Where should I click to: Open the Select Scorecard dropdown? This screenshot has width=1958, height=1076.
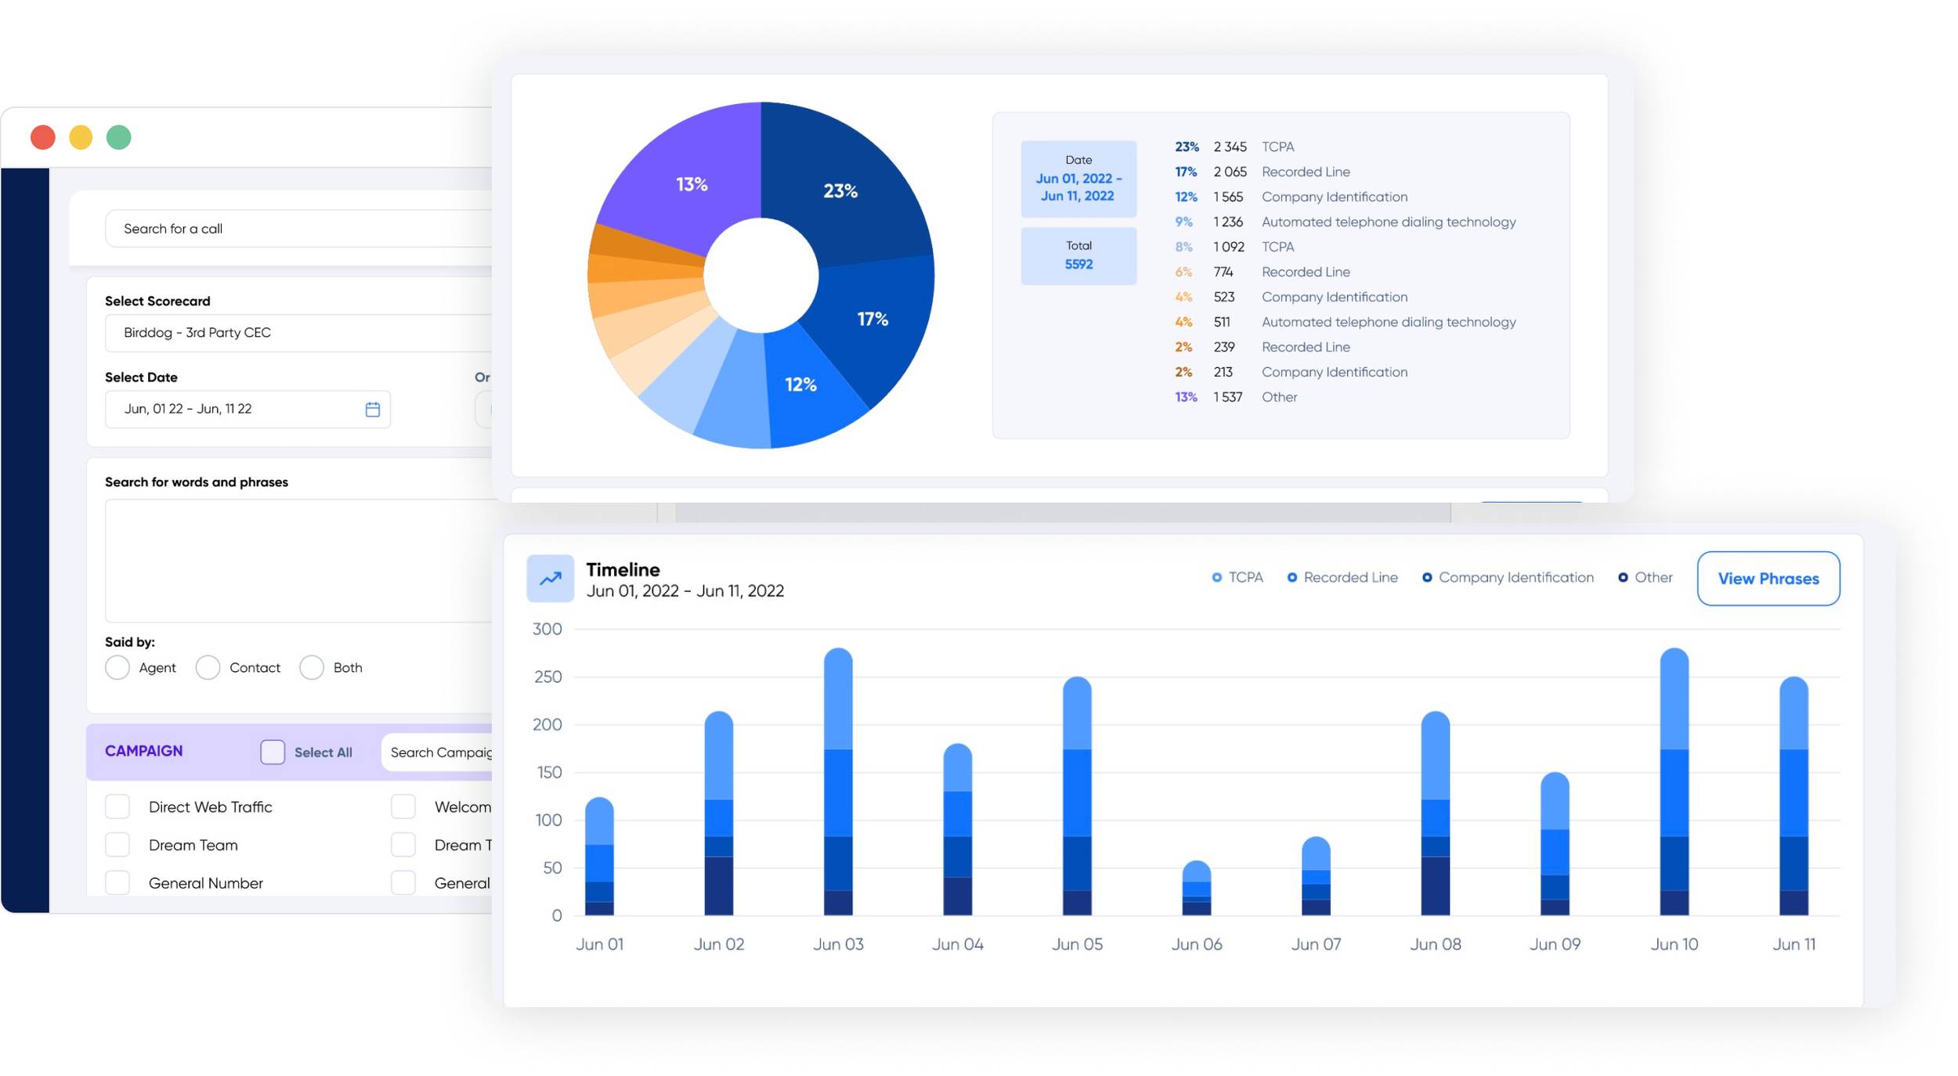[298, 333]
